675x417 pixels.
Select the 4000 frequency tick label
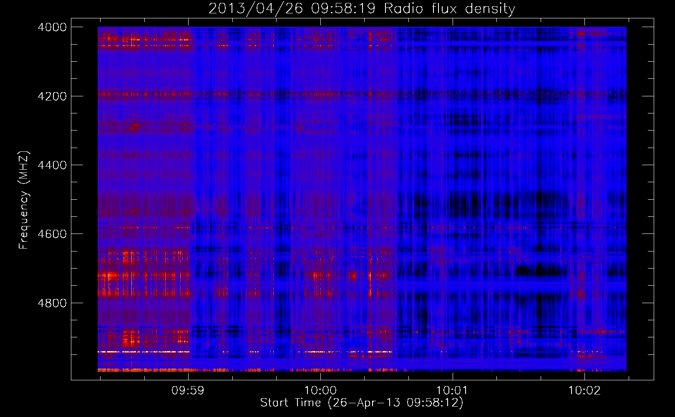point(52,27)
